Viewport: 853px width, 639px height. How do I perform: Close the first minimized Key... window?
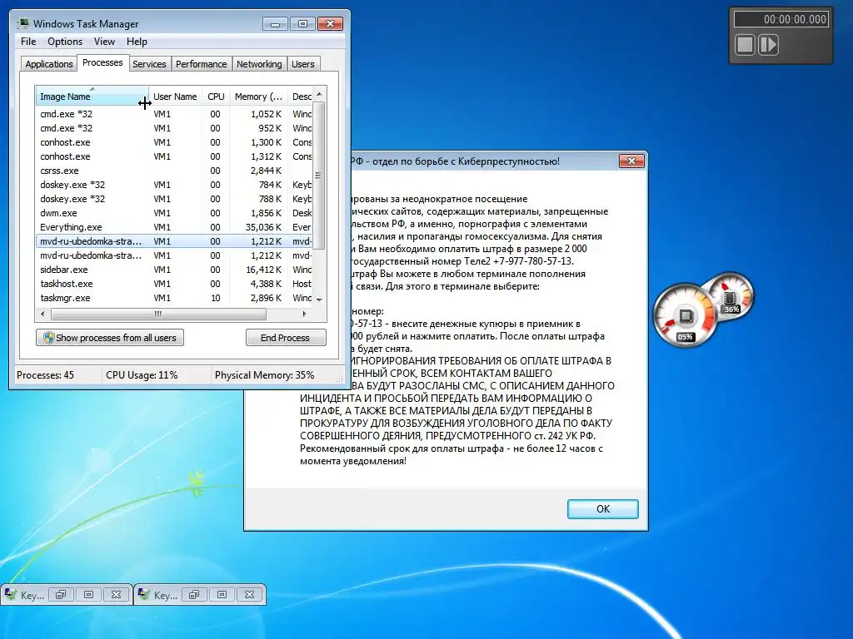pos(117,594)
